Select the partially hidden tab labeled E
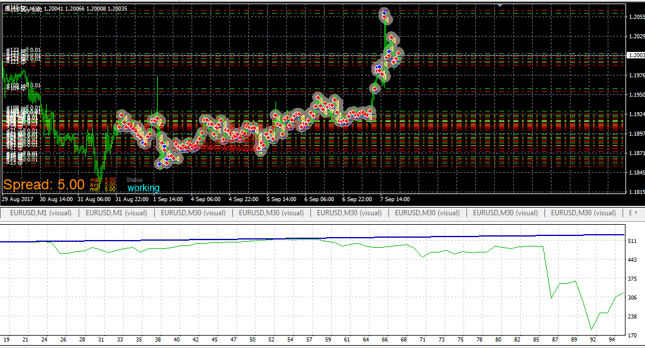This screenshot has width=645, height=348. click(630, 212)
